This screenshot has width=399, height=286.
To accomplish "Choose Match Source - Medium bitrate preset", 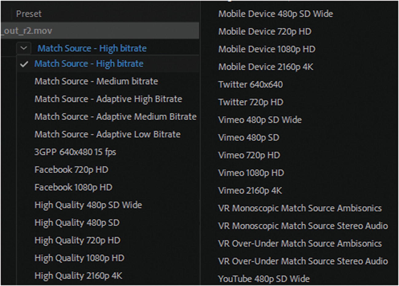I will point(96,81).
